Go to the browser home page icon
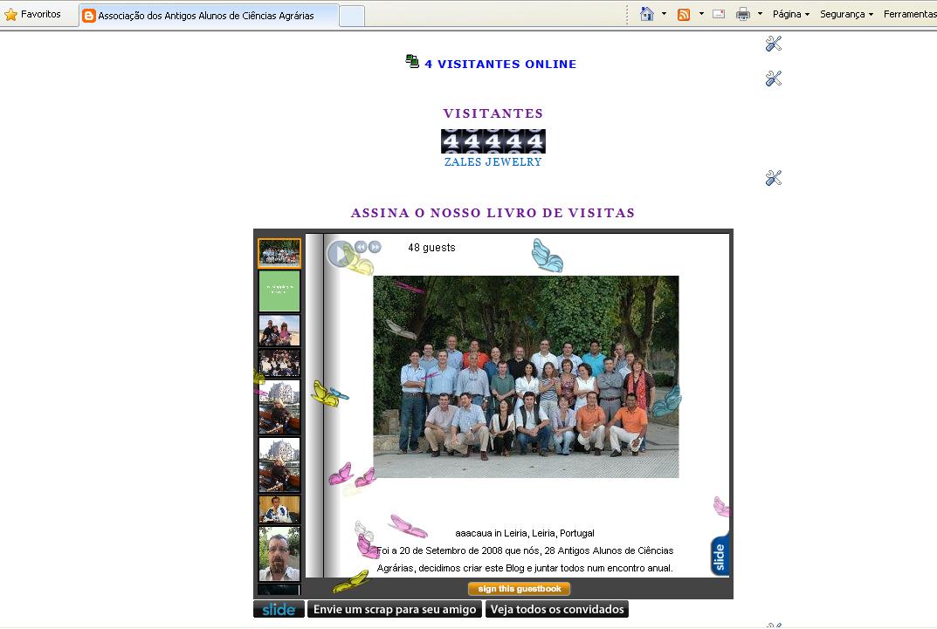 point(646,14)
